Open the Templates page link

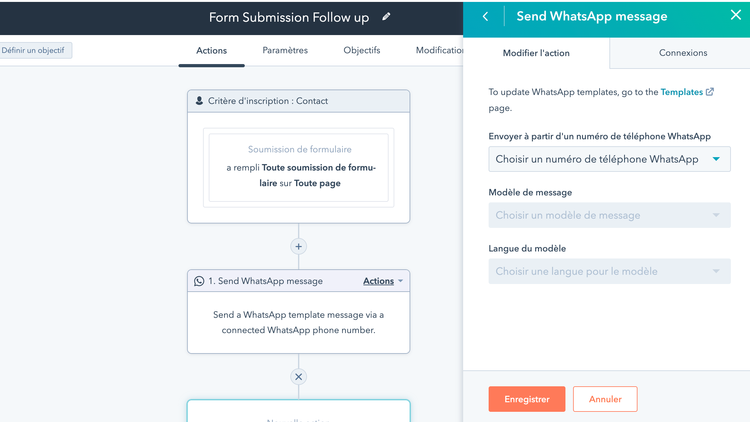[x=682, y=92]
